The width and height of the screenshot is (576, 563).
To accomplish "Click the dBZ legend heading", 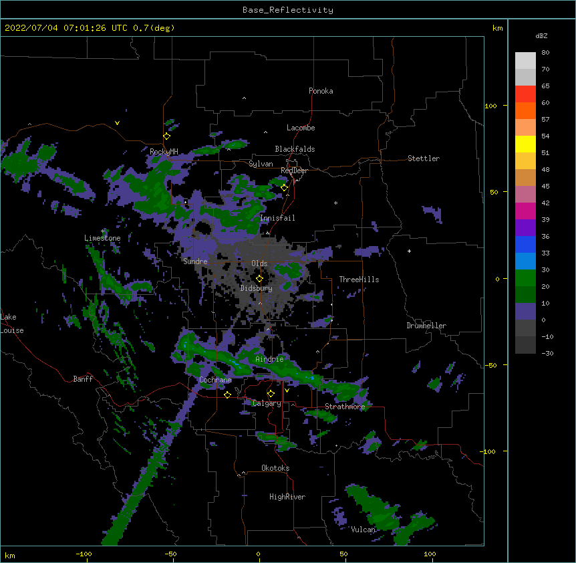I will click(541, 35).
